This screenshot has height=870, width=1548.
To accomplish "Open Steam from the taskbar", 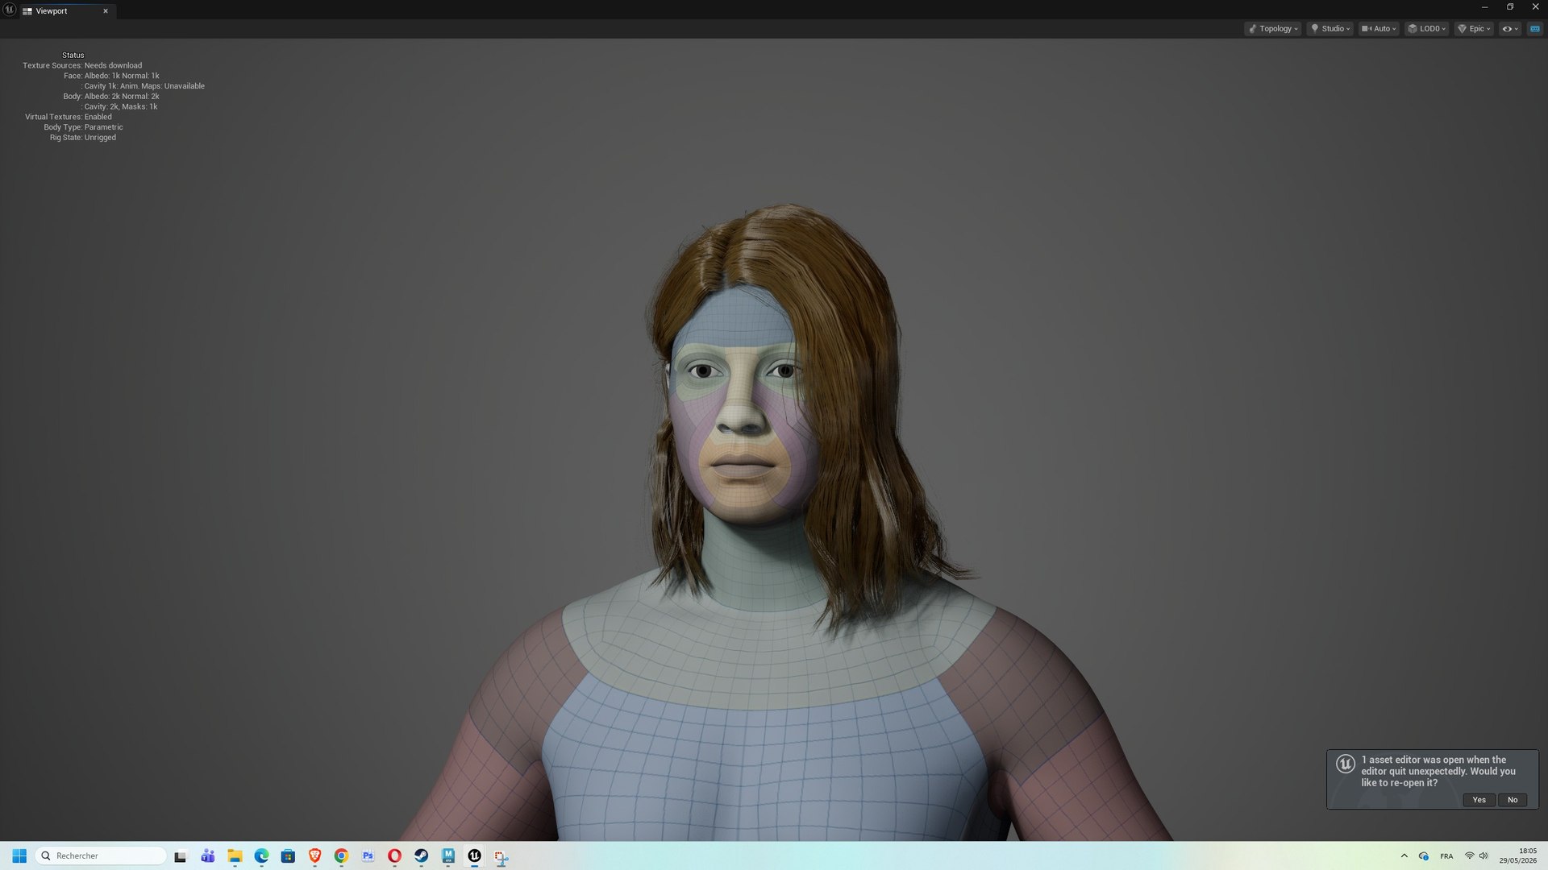I will [x=421, y=855].
